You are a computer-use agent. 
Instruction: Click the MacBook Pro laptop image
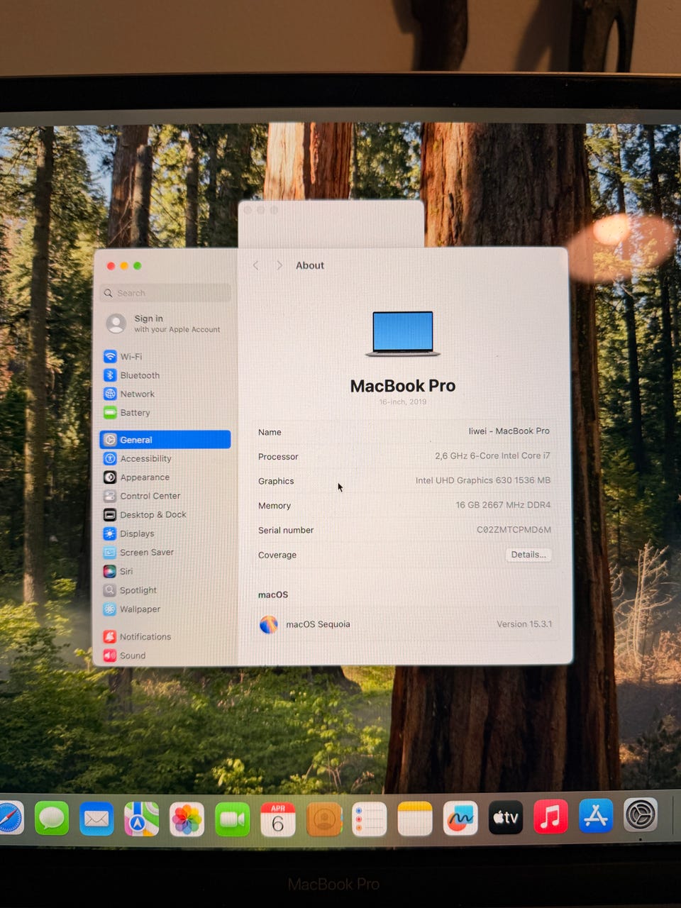[x=403, y=333]
